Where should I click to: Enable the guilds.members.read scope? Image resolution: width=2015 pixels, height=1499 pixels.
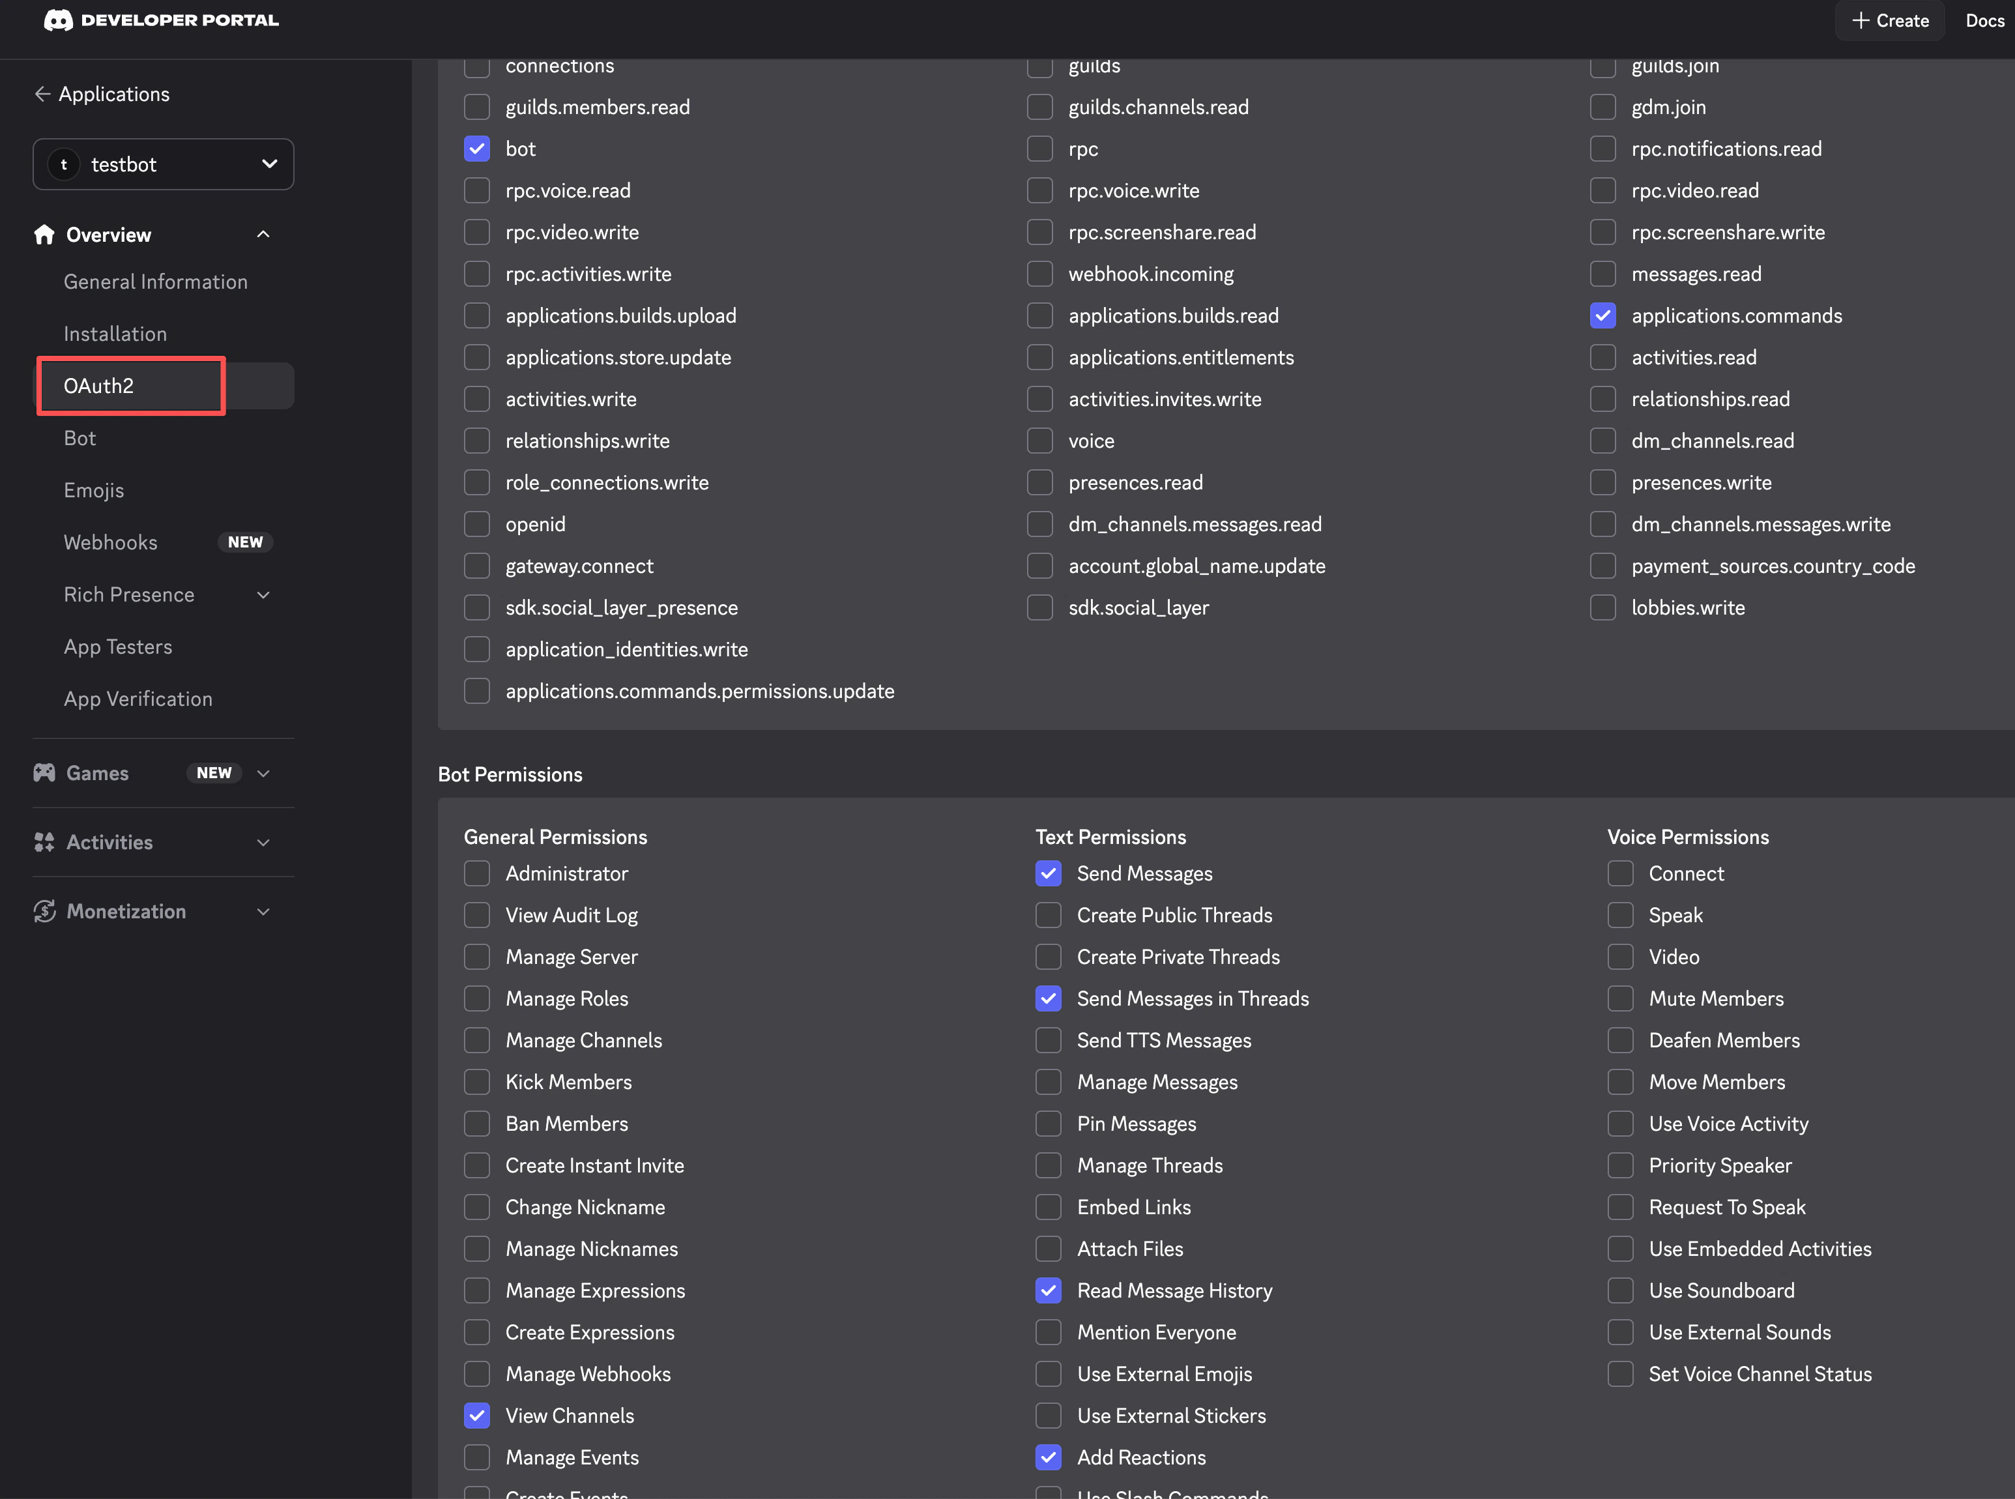point(477,107)
